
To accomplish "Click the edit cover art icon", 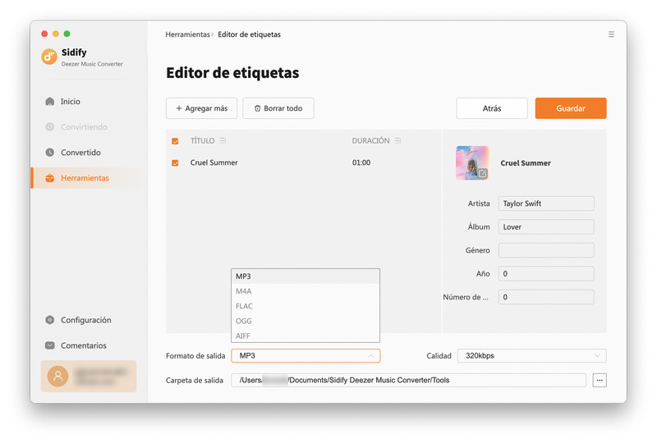I will click(483, 173).
